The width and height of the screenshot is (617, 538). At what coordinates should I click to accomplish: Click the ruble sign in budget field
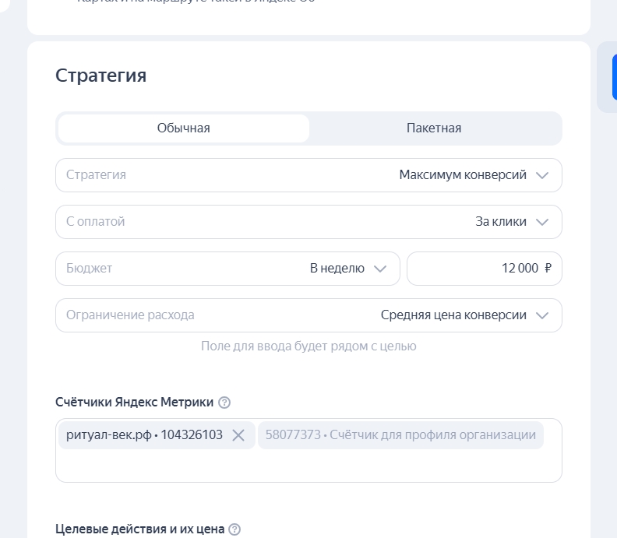coord(548,269)
